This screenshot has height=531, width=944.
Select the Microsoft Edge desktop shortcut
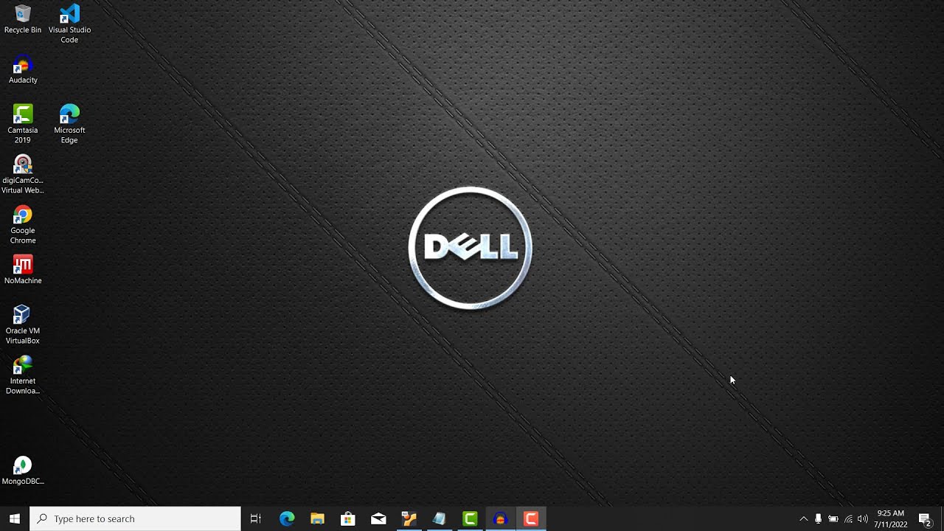pyautogui.click(x=69, y=124)
